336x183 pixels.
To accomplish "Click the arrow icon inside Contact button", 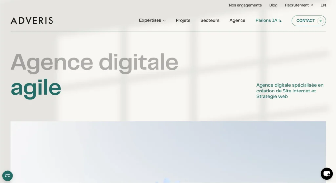I will (x=320, y=21).
